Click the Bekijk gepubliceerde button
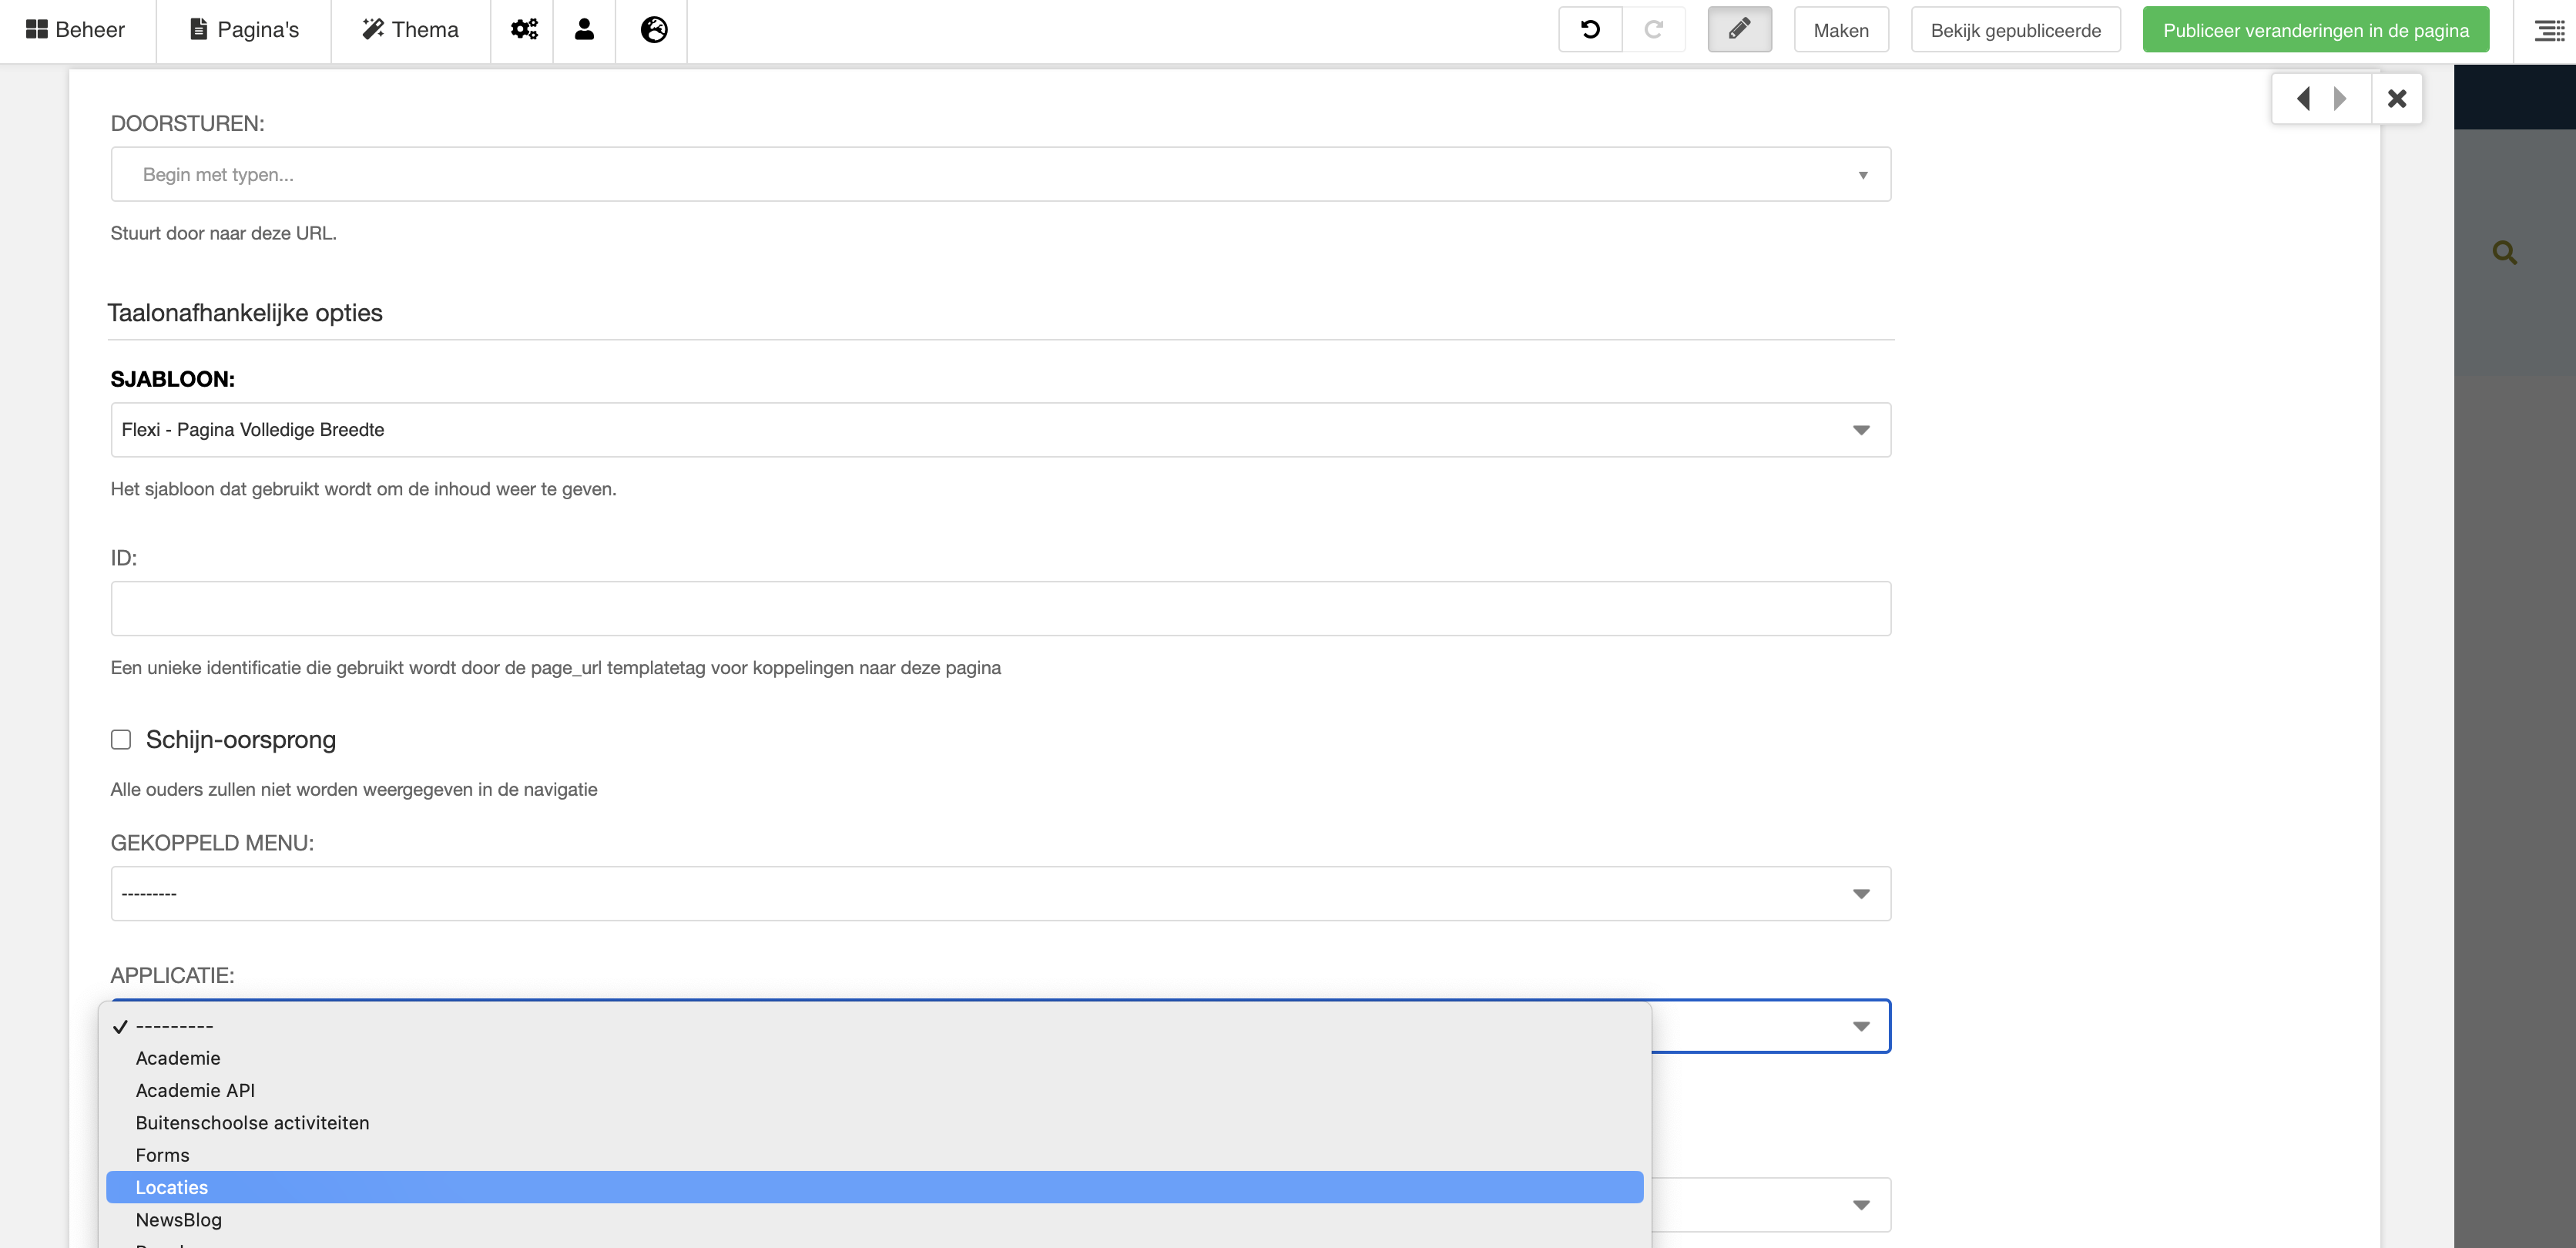This screenshot has height=1248, width=2576. 2015,30
